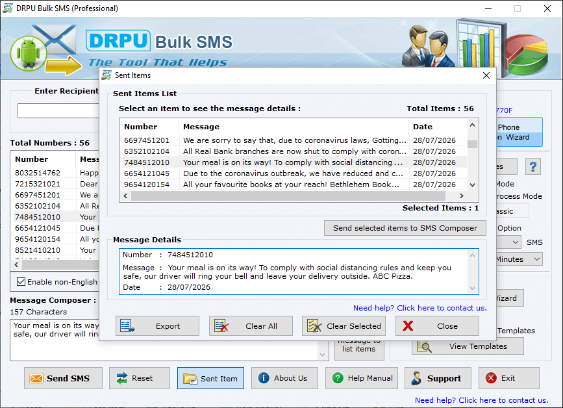The height and width of the screenshot is (408, 563).
Task: Click the Clear Selected checklist icon
Action: pyautogui.click(x=314, y=325)
